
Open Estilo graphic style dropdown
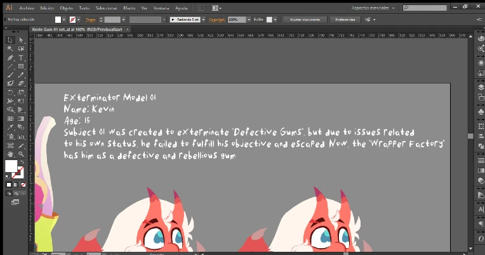pyautogui.click(x=276, y=20)
